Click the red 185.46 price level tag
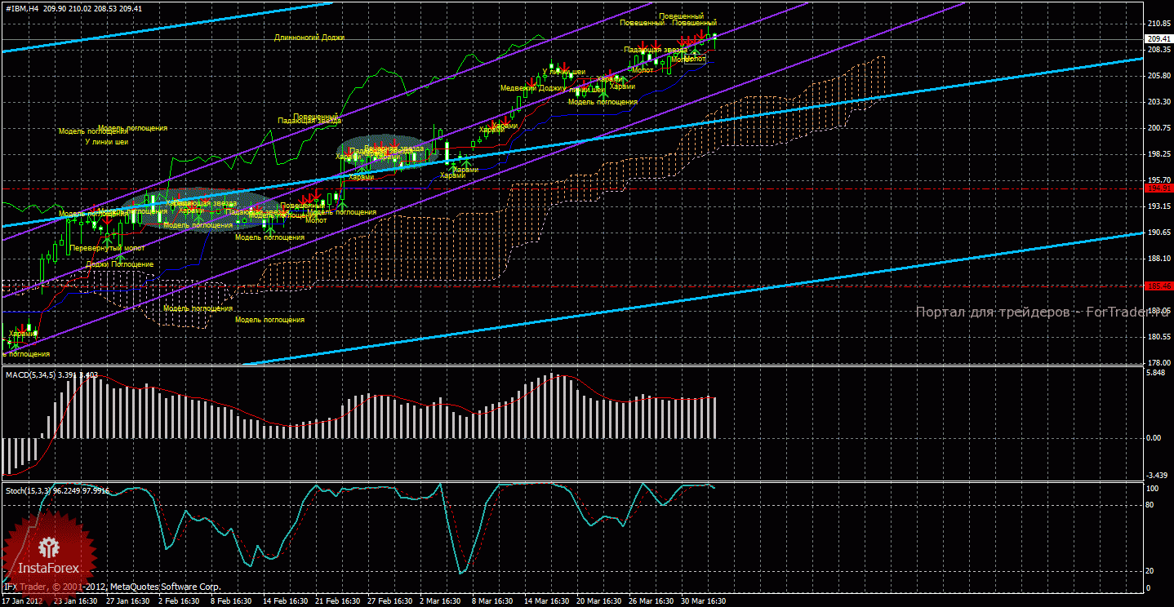The image size is (1174, 607). [1158, 286]
